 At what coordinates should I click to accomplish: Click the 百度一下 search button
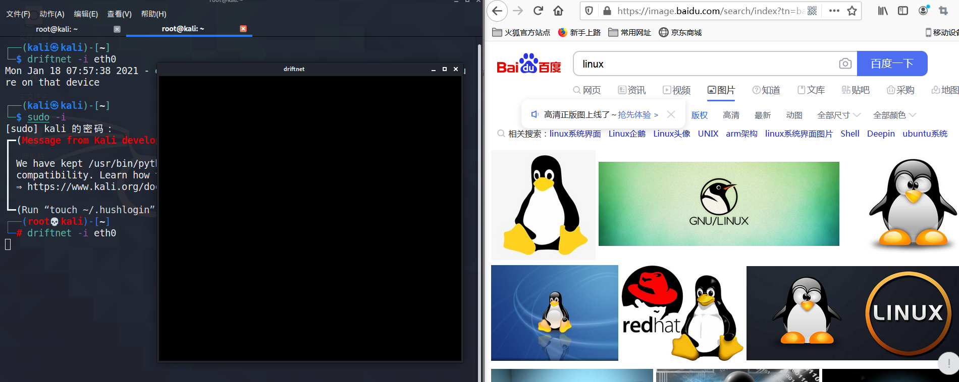pos(892,63)
